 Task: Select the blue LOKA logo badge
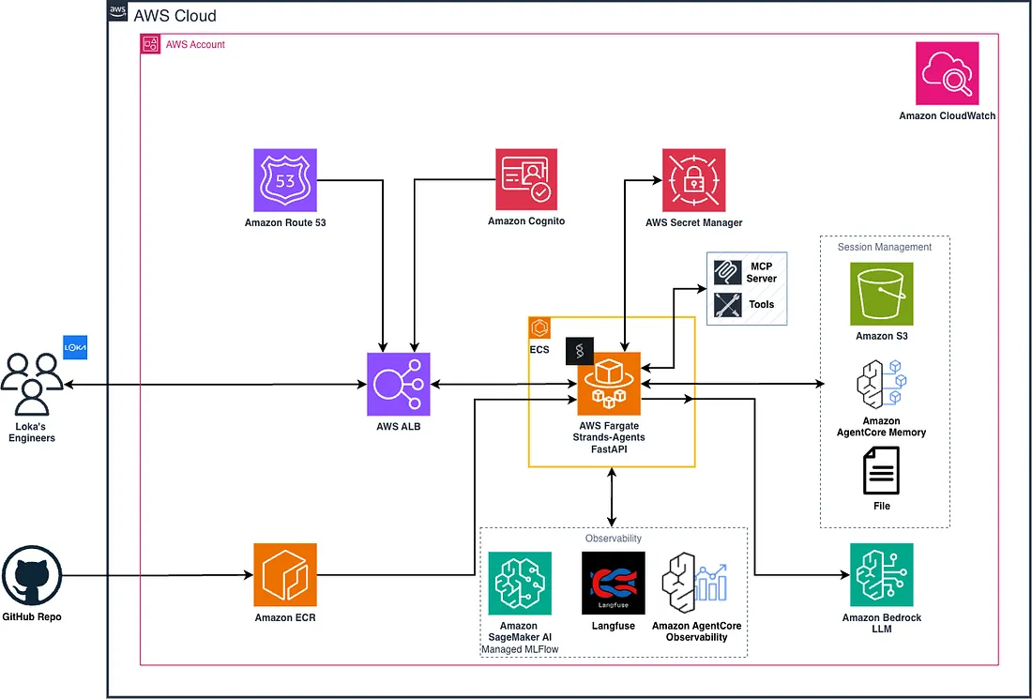tap(75, 347)
